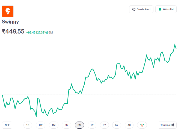Switch chart range to 5Y
This screenshot has width=181, height=130.
click(117, 125)
